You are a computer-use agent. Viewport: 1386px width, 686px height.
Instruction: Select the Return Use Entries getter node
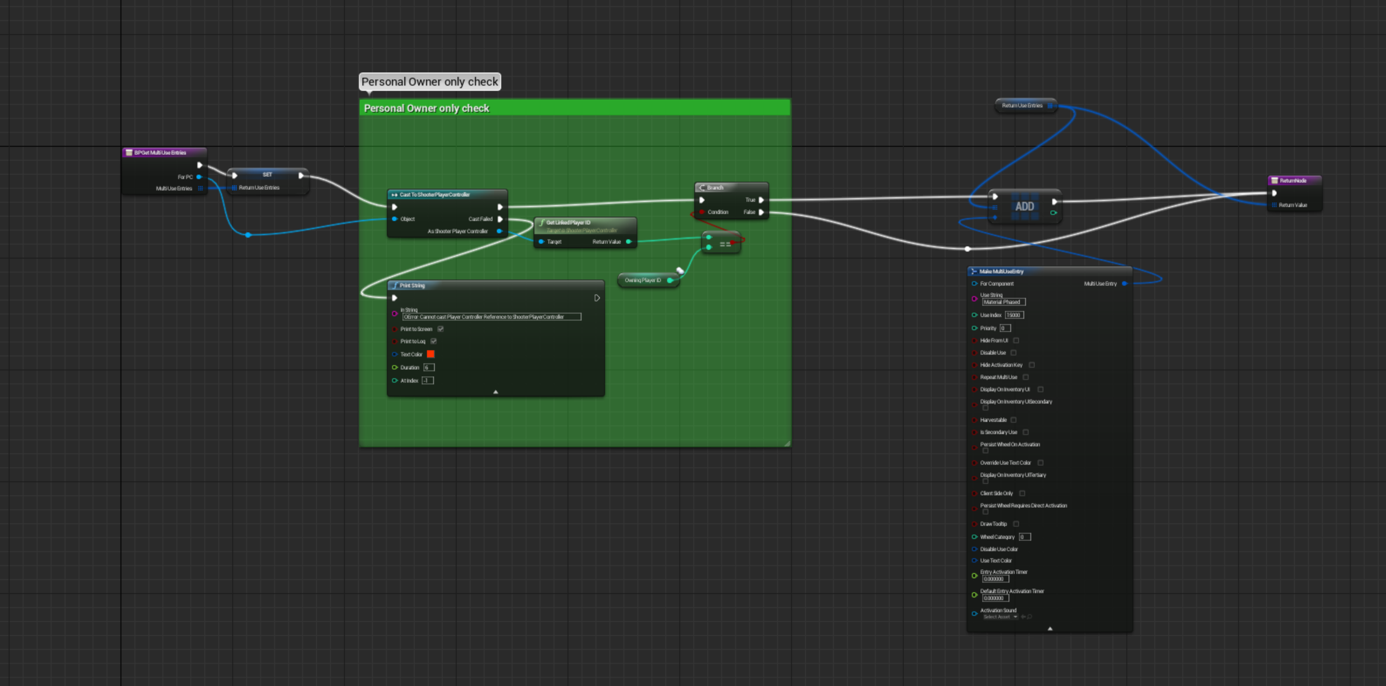pos(1026,105)
